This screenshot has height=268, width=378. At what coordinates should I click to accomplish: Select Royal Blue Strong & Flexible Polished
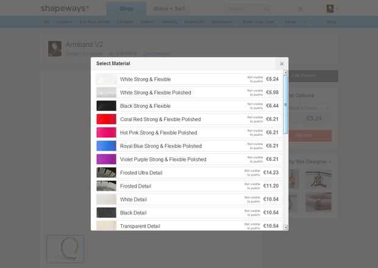(189, 146)
